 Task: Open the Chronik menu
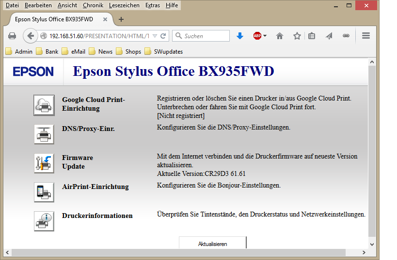point(93,5)
